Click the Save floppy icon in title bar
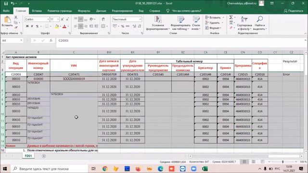This screenshot has height=173, width=308. coord(6,3)
